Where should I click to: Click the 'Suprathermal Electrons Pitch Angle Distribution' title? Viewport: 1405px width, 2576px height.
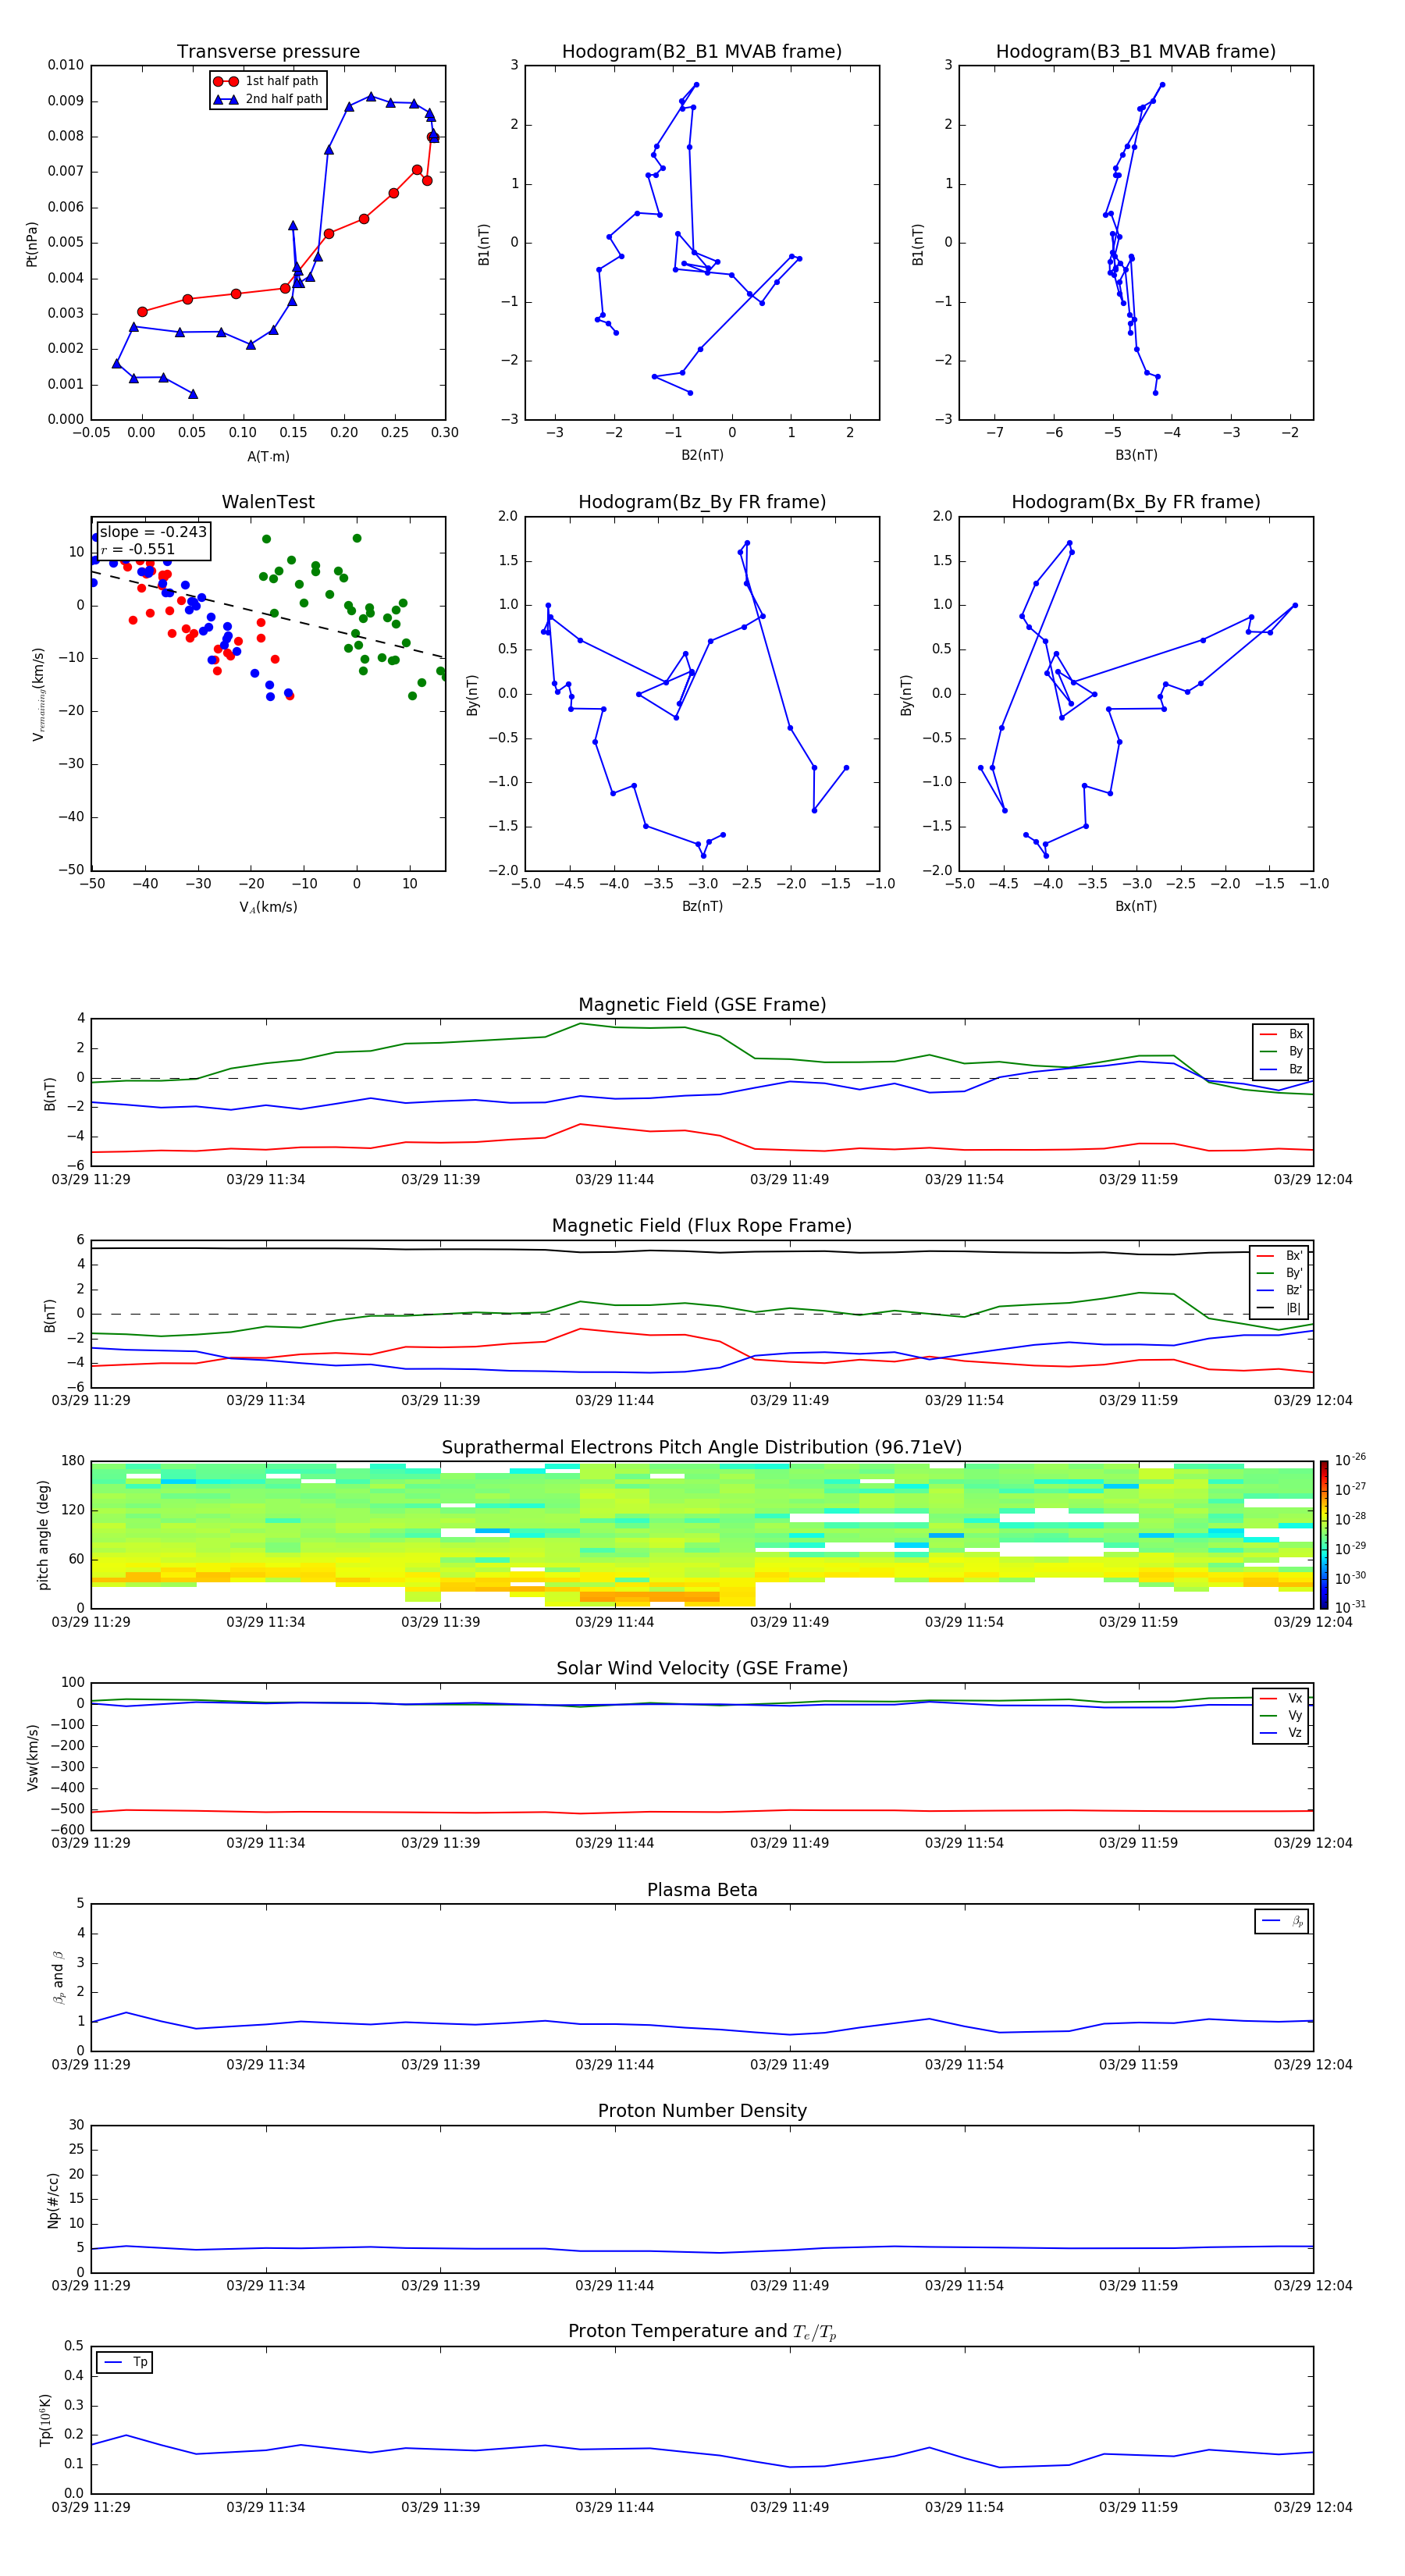[702, 1447]
